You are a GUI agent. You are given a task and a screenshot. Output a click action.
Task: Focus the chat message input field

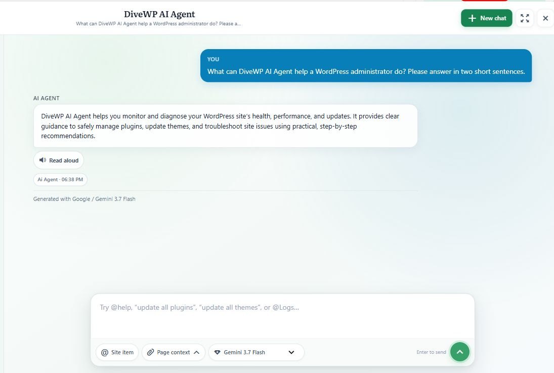point(282,315)
